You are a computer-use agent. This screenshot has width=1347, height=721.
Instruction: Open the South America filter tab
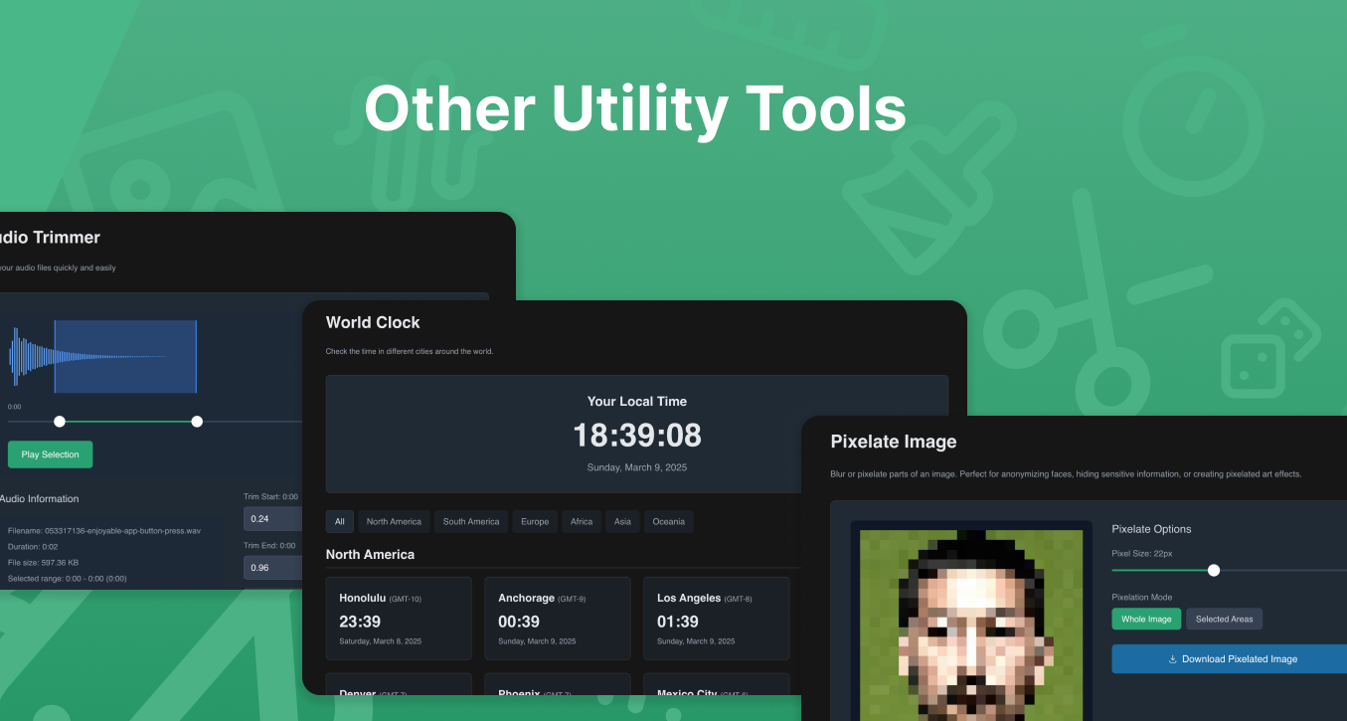point(471,521)
